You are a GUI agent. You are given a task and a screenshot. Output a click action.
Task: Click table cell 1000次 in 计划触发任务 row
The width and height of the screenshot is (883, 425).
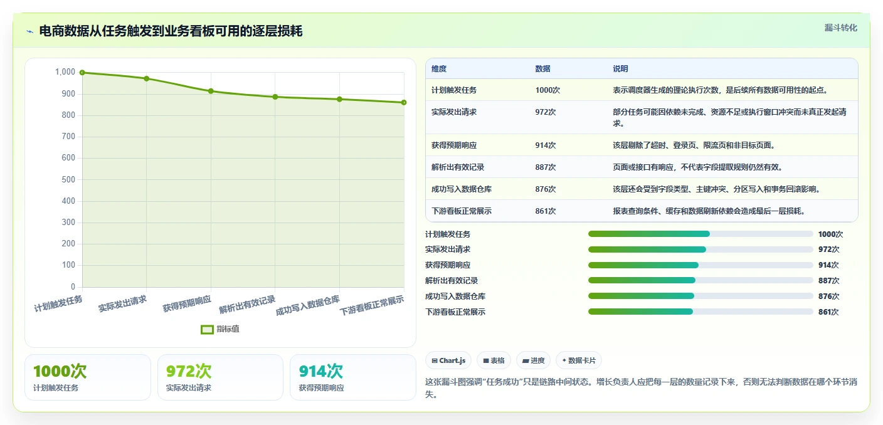[x=547, y=90]
